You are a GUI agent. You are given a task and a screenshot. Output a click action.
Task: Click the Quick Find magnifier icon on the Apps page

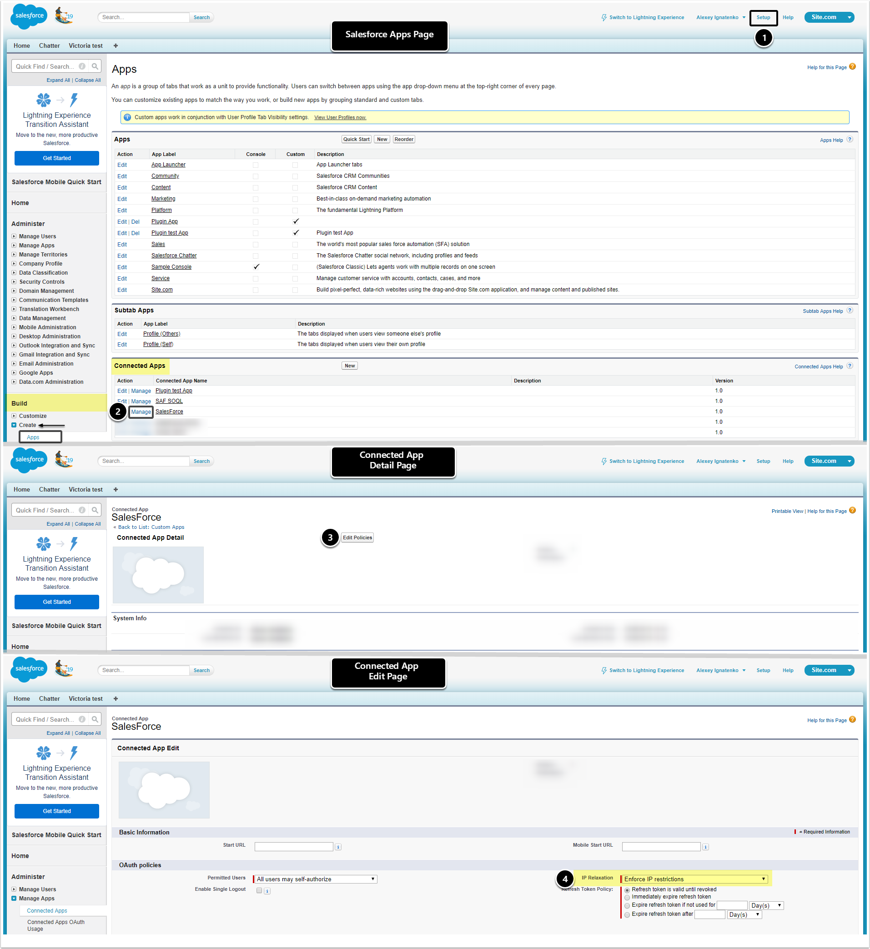coord(95,66)
